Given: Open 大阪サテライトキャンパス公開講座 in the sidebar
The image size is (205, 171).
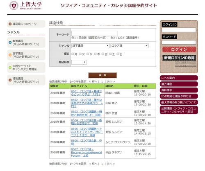Looking at the screenshot, I should pos(26,67).
